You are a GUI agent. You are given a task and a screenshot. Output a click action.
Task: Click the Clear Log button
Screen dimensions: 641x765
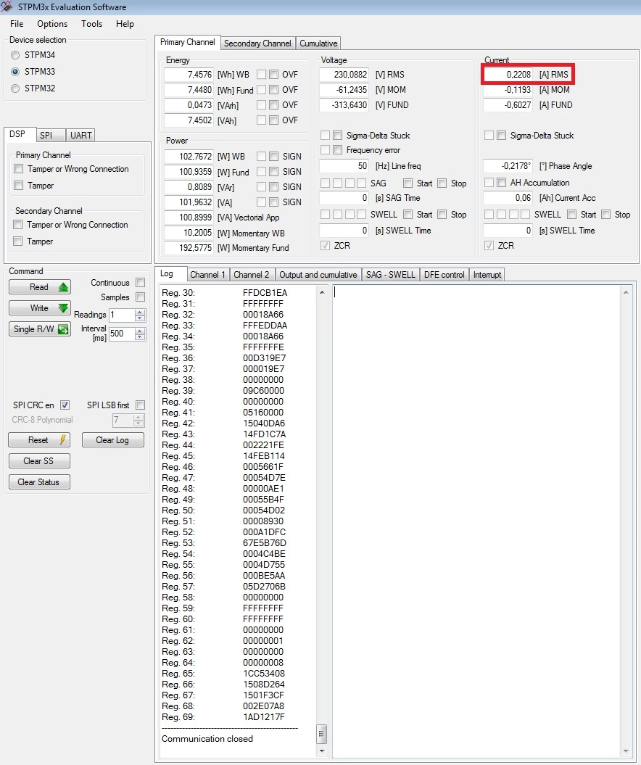tap(112, 440)
